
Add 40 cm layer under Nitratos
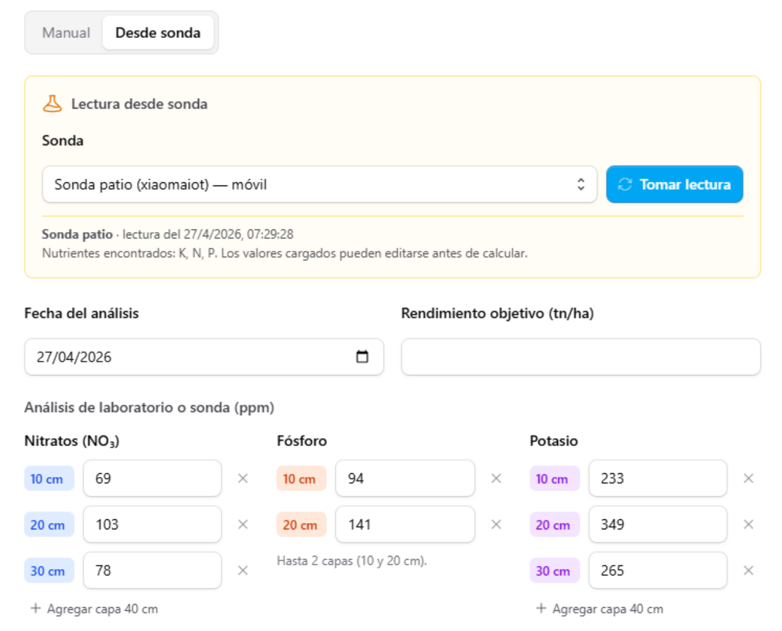pyautogui.click(x=95, y=609)
